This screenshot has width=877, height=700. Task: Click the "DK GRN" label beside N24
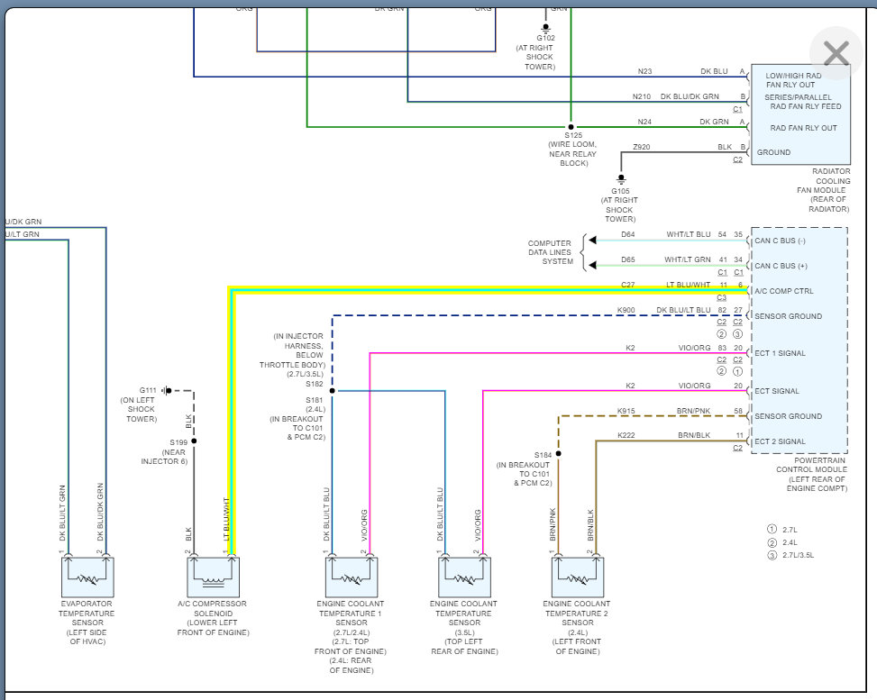[714, 122]
